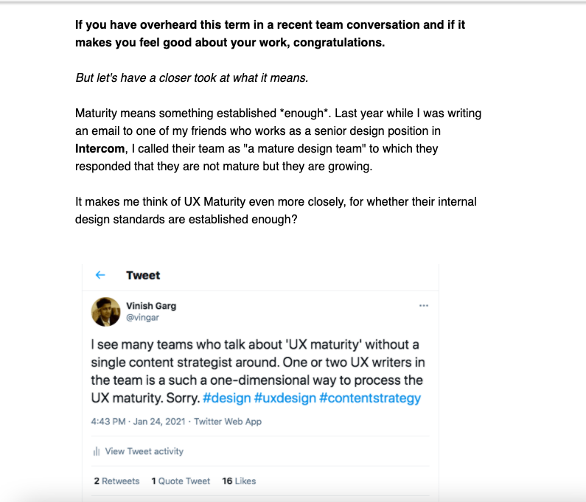
Task: Open the tweet's three-dot more menu
Action: pos(423,305)
